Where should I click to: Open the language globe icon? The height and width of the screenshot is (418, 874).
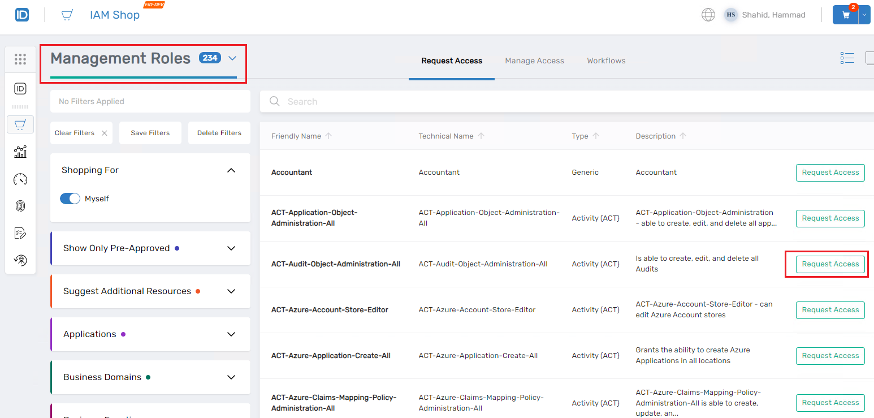pos(708,15)
